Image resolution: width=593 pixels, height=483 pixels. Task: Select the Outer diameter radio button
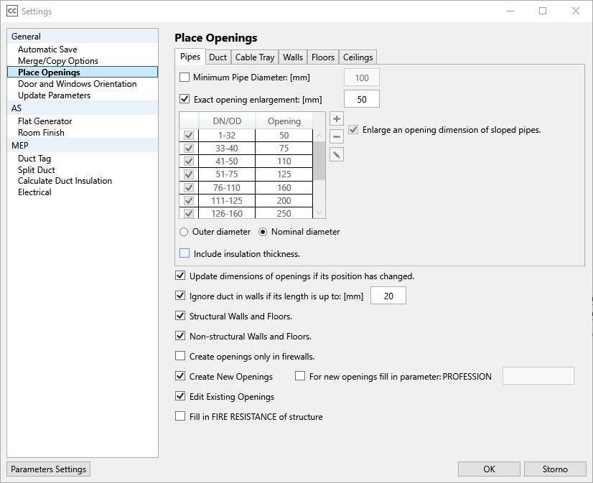[184, 232]
